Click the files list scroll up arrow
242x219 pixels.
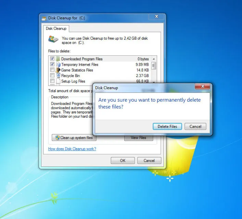pyautogui.click(x=154, y=59)
